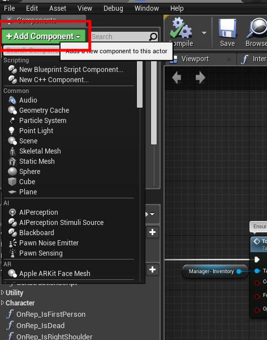The height and width of the screenshot is (340, 267).
Task: Open the Compile options dropdown arrow
Action: pos(204,33)
